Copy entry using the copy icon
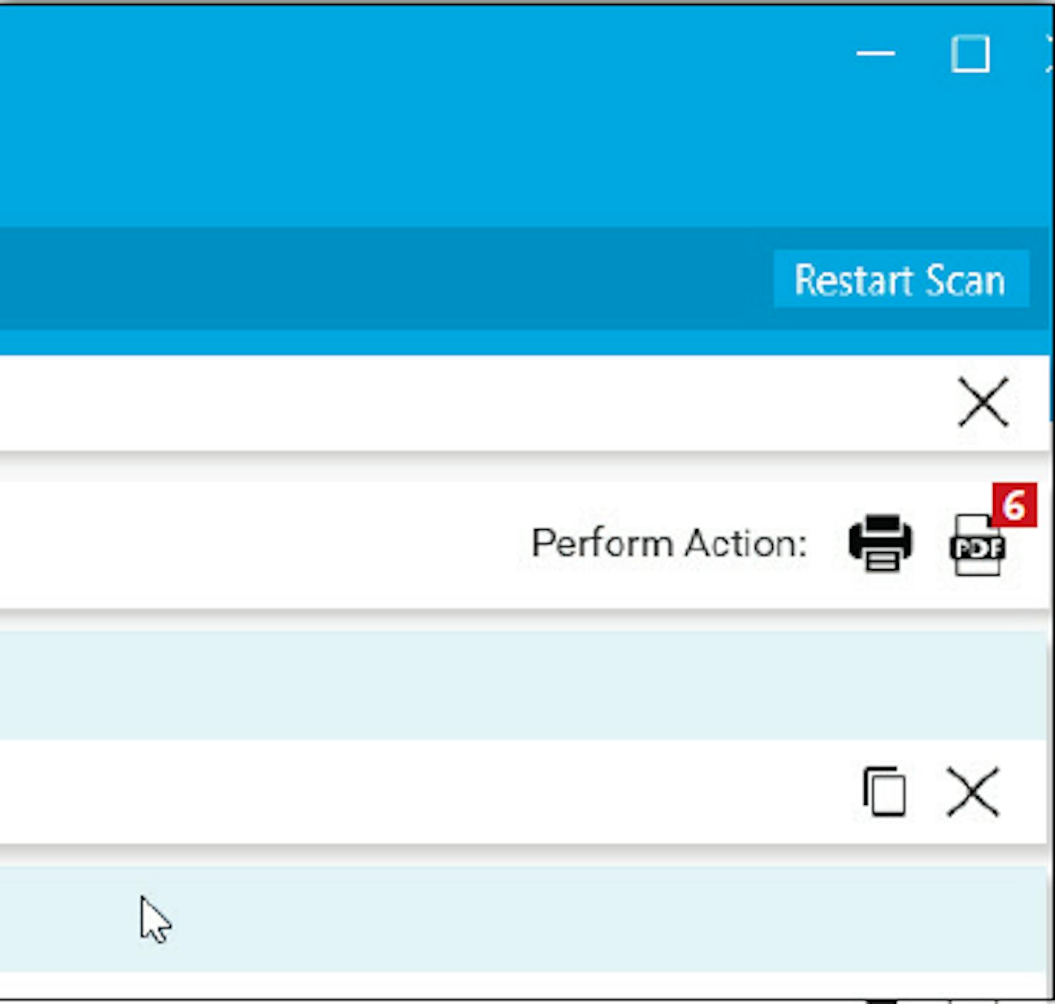 [884, 792]
